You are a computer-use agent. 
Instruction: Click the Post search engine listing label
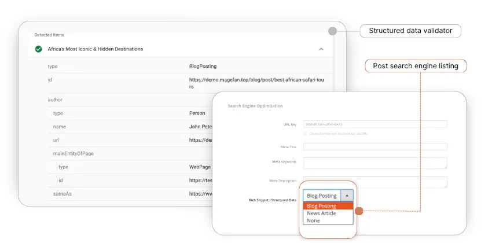click(x=415, y=66)
